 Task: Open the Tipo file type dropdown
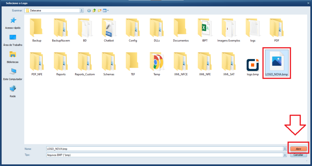coord(285,155)
